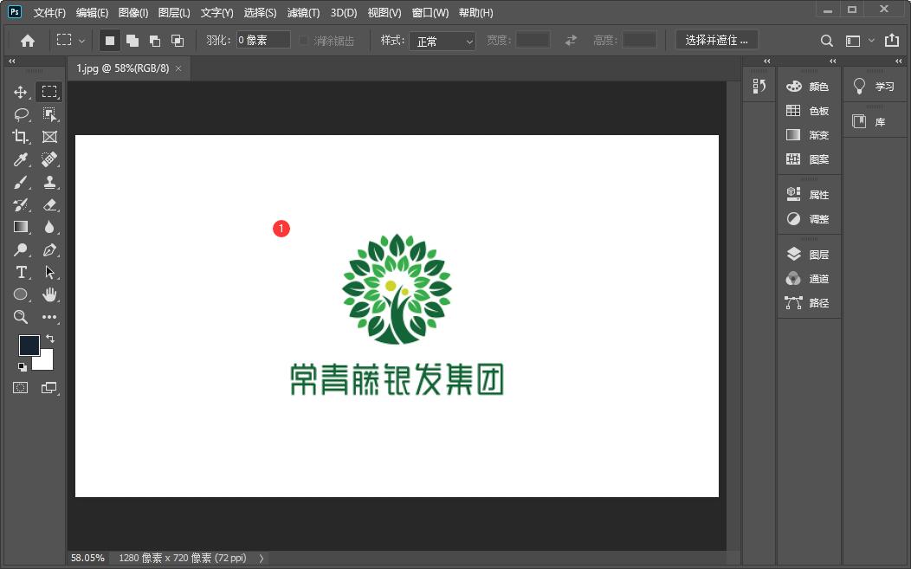Click the Home icon in options bar
Viewport: 911px width, 569px height.
click(28, 41)
